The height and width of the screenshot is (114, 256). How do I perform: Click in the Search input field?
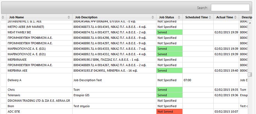230,7
